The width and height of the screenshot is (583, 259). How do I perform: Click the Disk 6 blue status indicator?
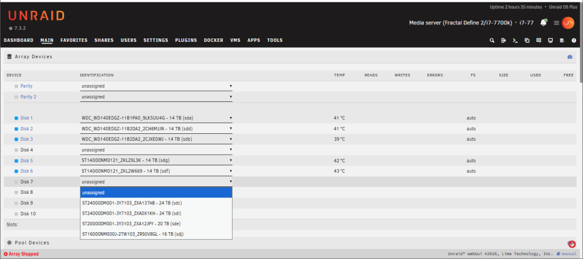tap(16, 171)
